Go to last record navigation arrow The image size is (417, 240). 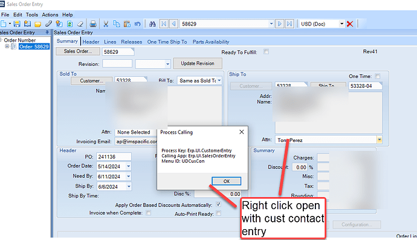[x=289, y=24]
